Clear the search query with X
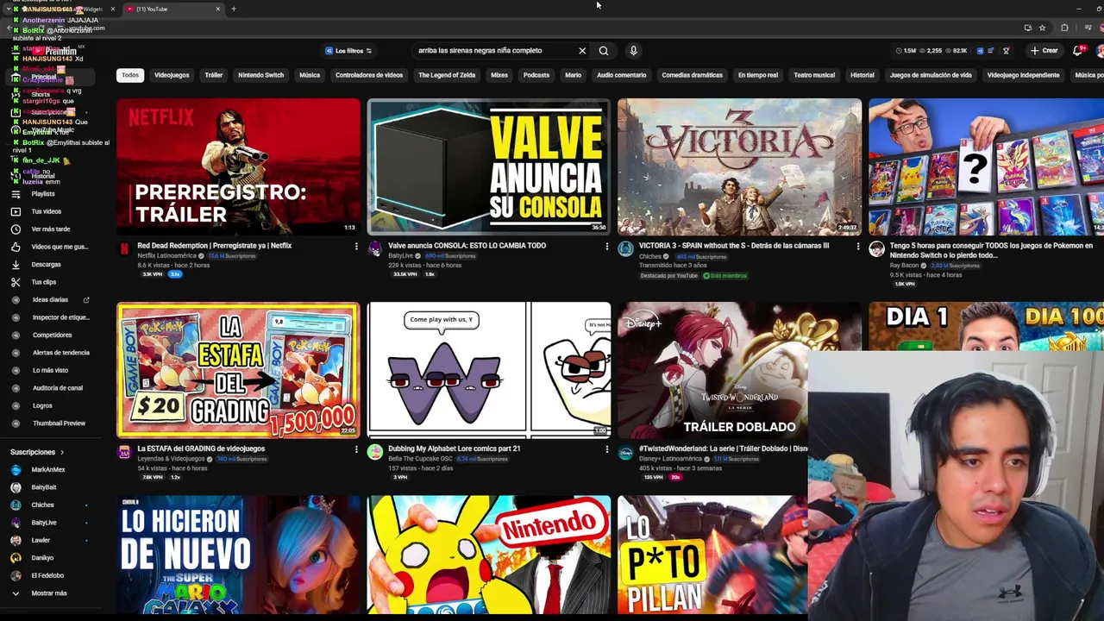 click(x=582, y=51)
